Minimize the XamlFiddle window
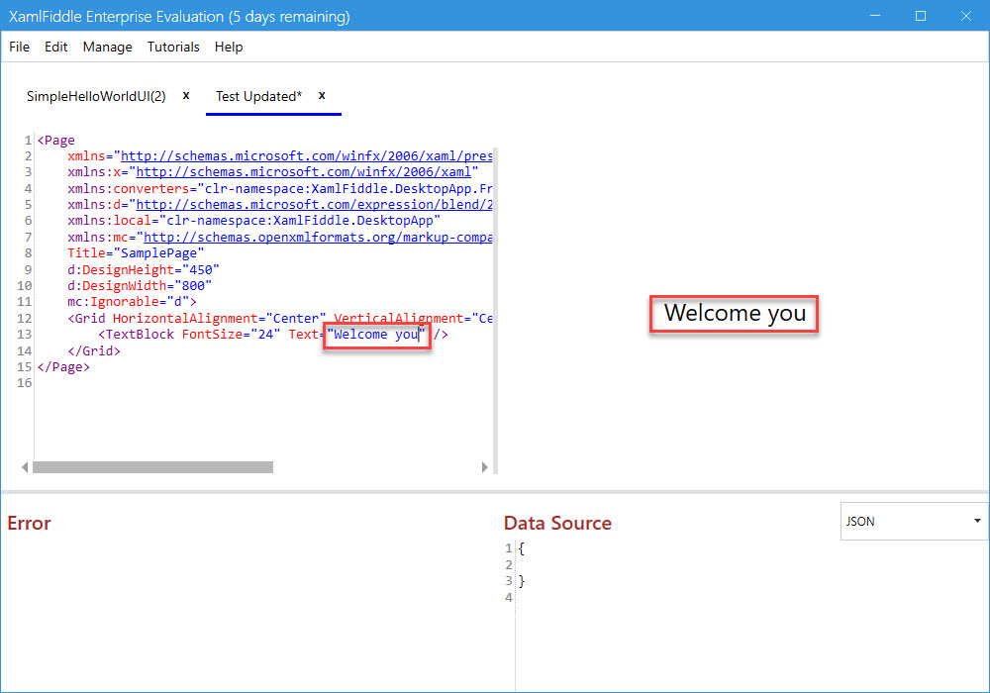Screen dimensions: 990x693 click(875, 16)
